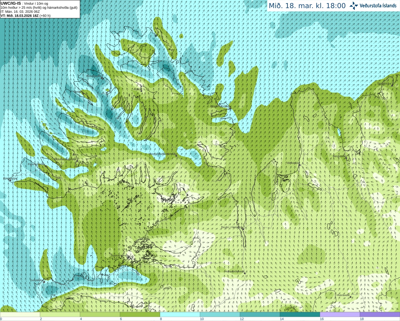The height and width of the screenshot is (321, 400).
Task: Click the above 18 m/s purple legend swatch
Action: [380, 314]
